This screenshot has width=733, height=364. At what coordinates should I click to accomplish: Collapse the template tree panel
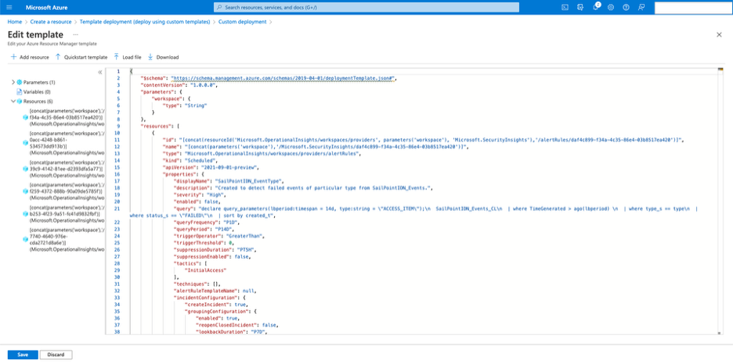[x=99, y=72]
